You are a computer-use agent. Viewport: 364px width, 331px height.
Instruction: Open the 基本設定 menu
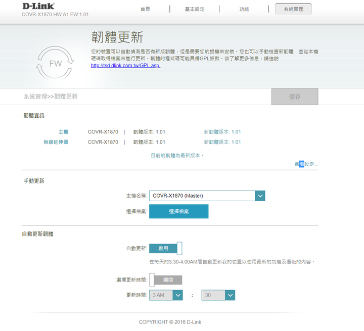(x=195, y=9)
